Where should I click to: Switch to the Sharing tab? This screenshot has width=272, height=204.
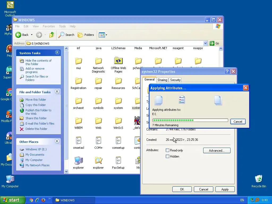[162, 80]
